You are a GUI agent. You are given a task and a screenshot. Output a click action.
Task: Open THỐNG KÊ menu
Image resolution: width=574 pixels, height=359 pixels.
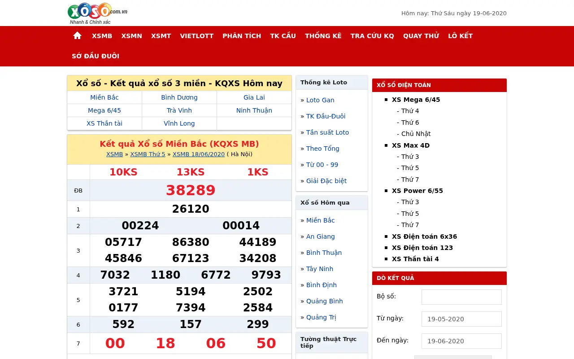click(x=323, y=36)
